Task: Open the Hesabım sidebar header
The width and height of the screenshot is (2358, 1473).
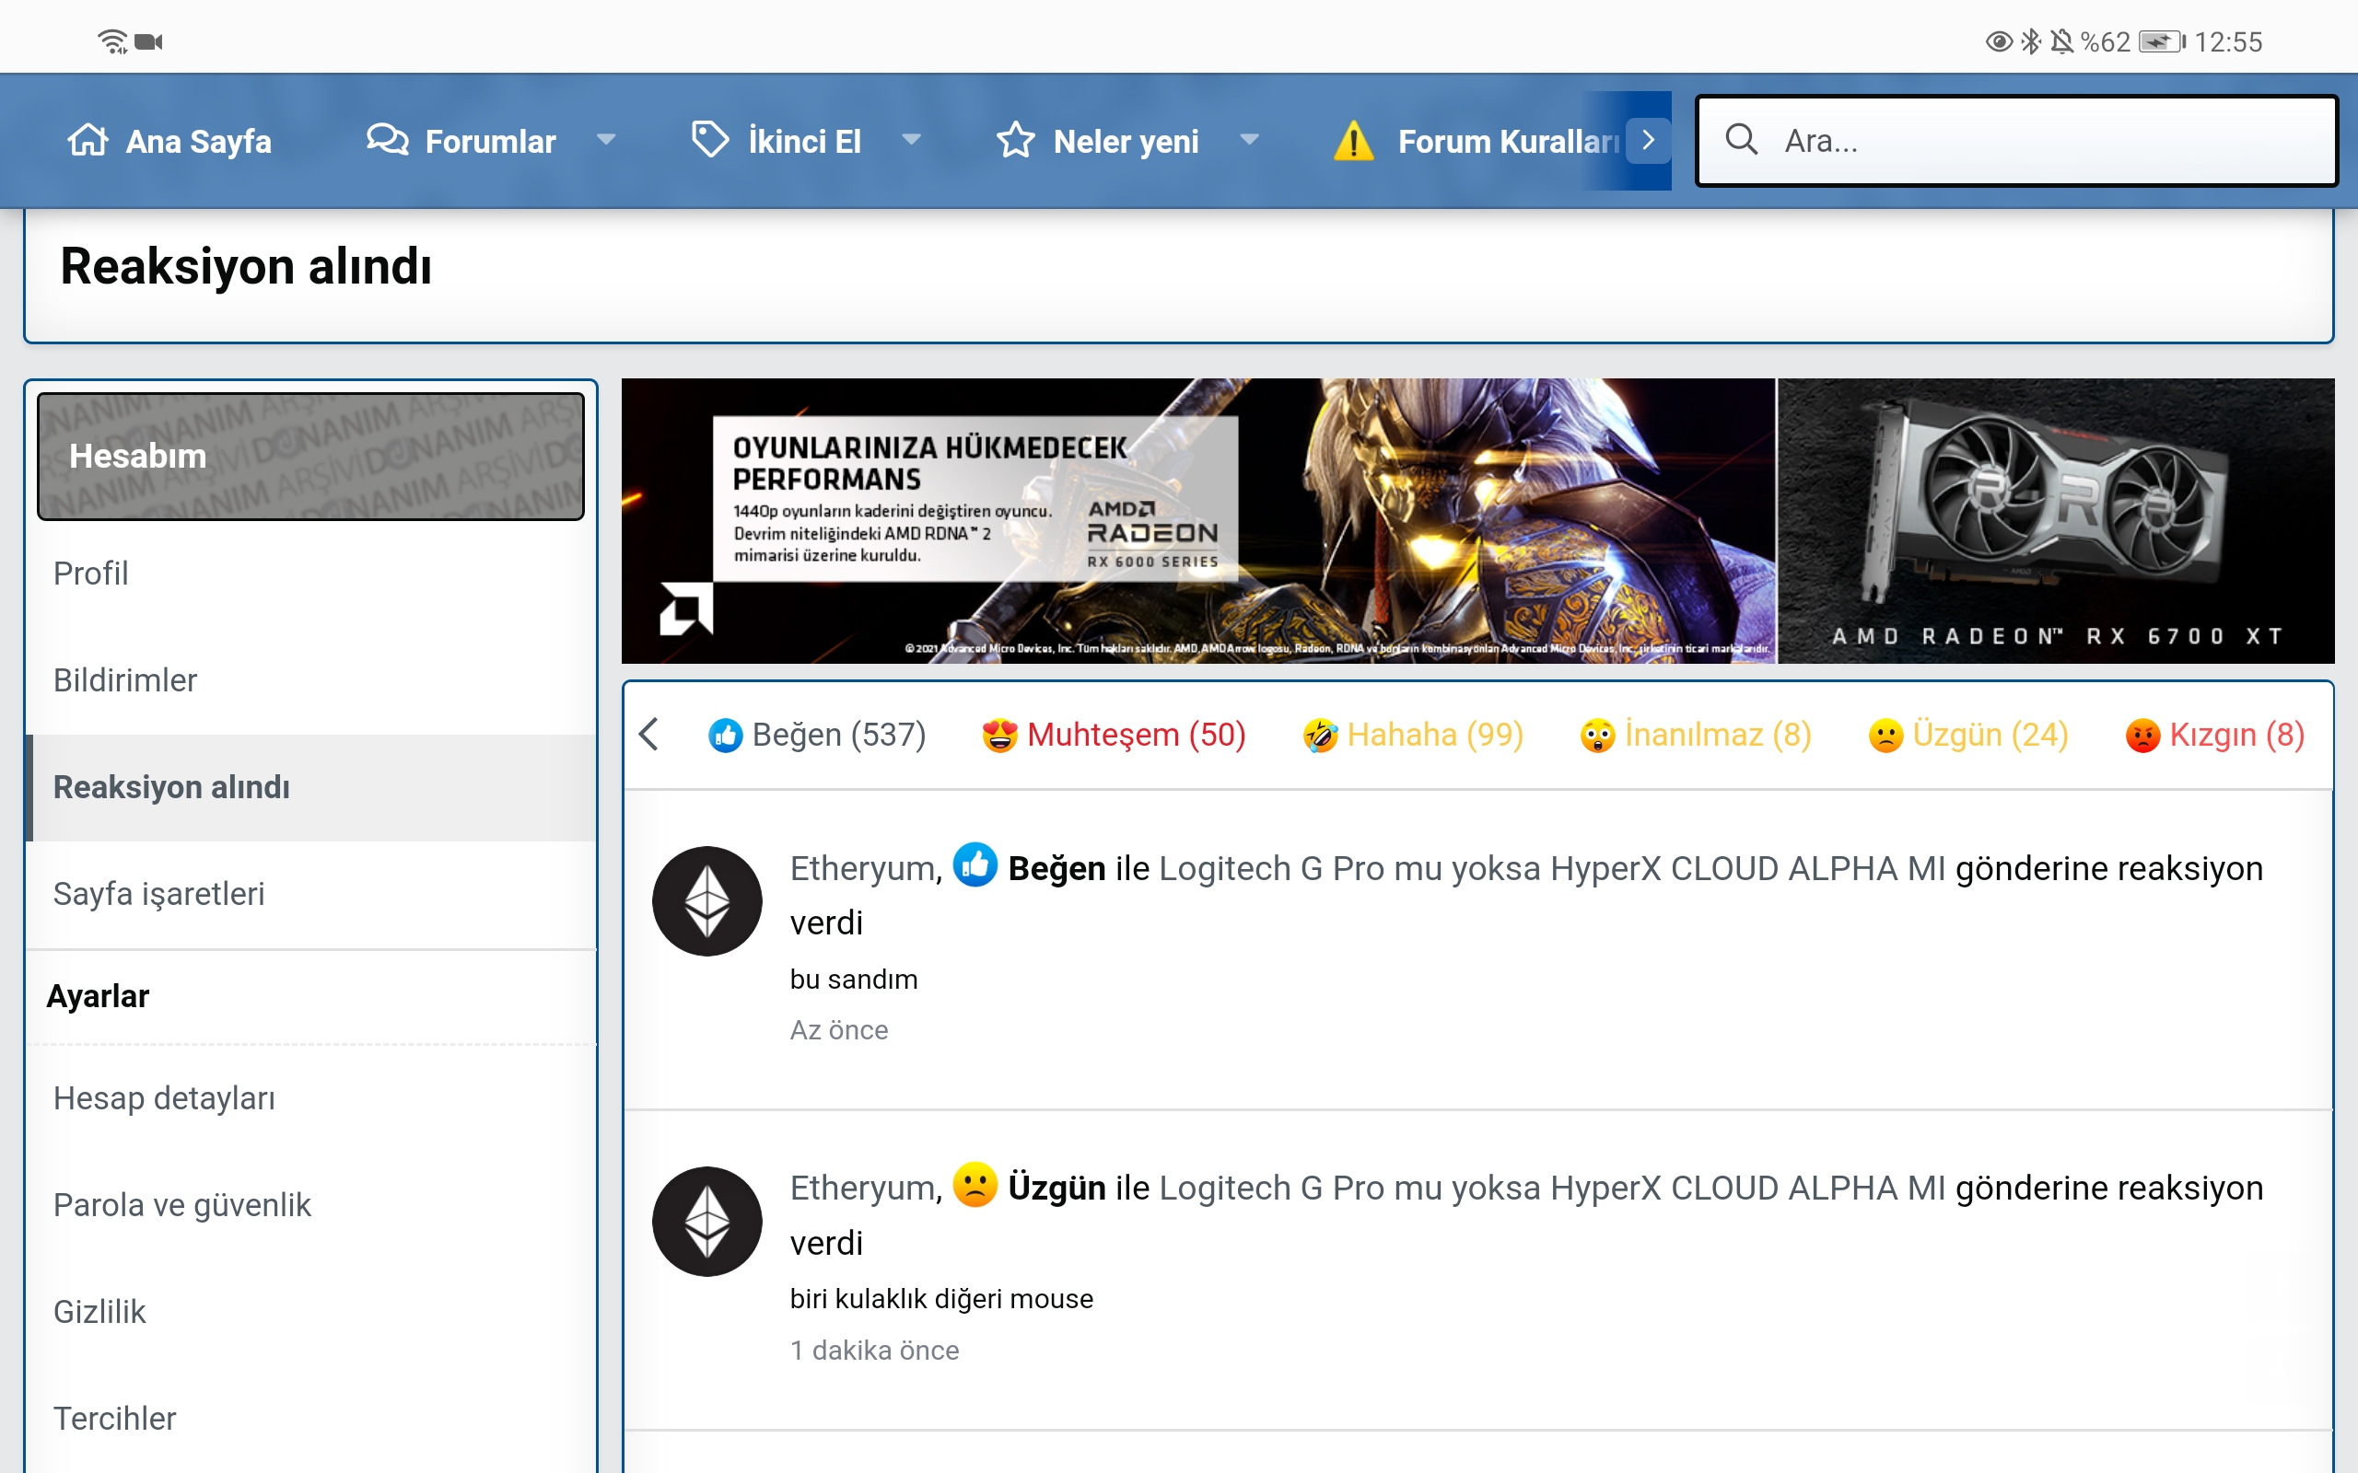Action: click(310, 456)
